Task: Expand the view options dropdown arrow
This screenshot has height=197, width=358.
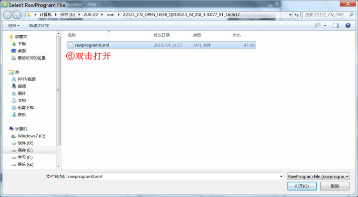Action: point(325,25)
